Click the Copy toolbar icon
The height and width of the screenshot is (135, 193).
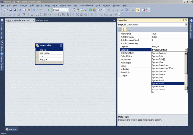24,10
